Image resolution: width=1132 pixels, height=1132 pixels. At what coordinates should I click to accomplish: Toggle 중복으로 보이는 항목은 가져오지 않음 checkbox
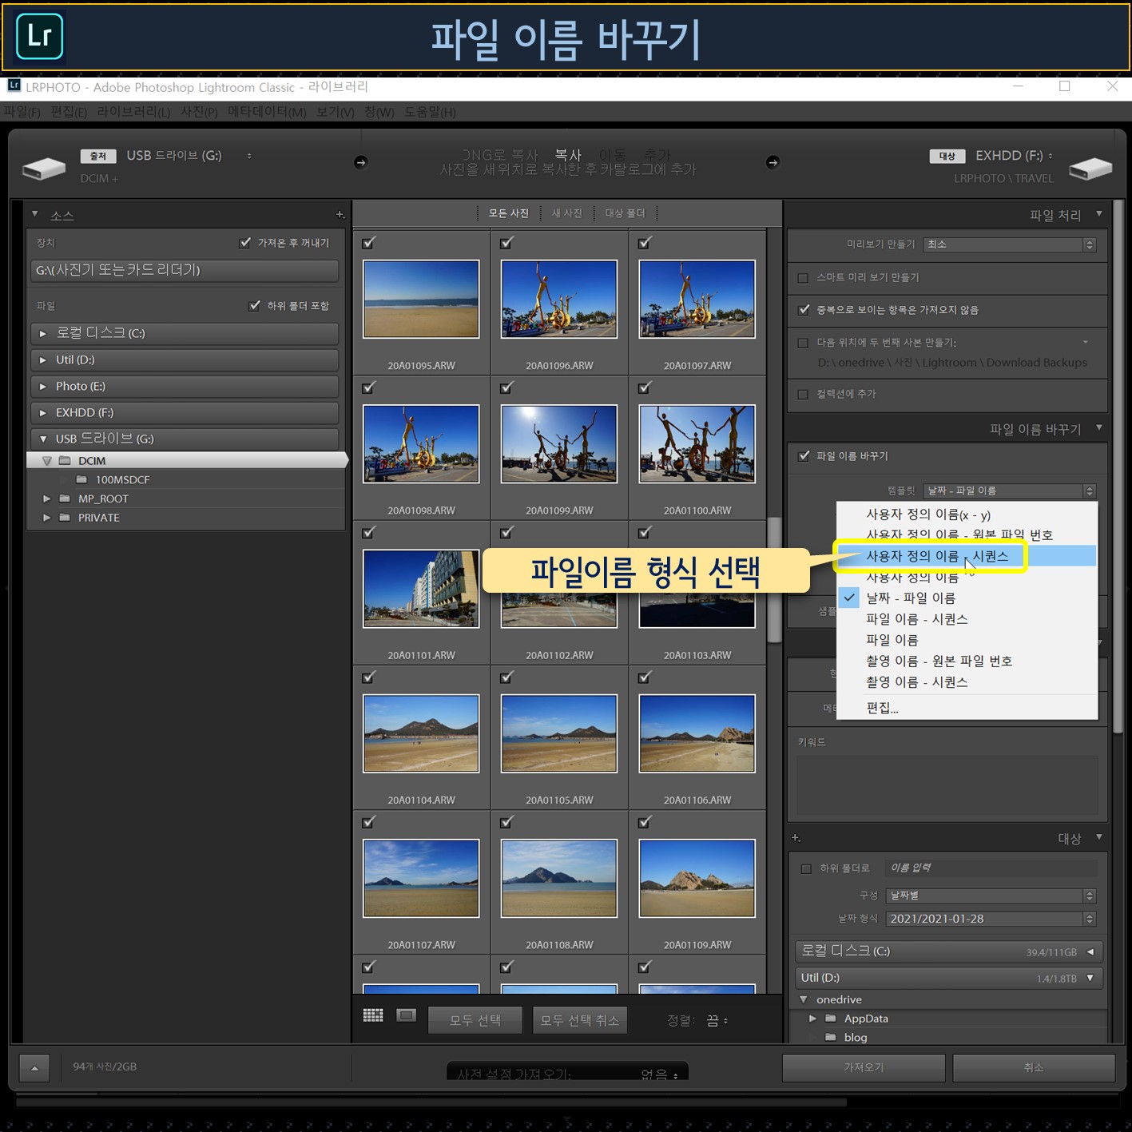[x=804, y=310]
